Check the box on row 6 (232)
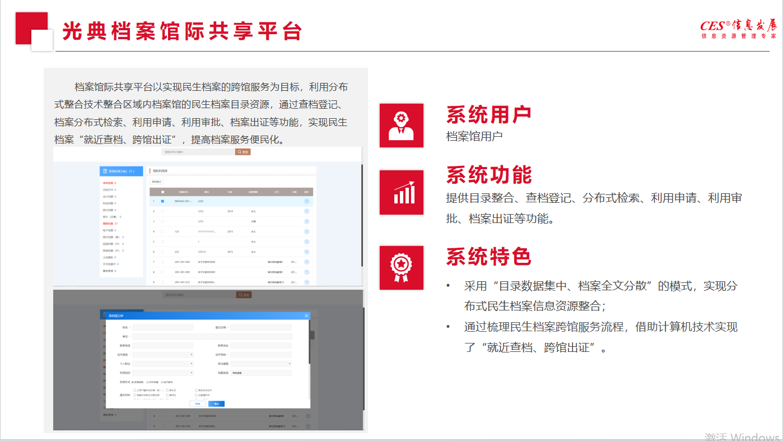This screenshot has height=441, width=783. coord(162,252)
